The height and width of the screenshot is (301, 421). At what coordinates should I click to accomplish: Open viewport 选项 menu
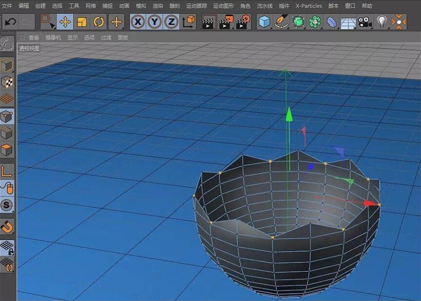click(89, 38)
